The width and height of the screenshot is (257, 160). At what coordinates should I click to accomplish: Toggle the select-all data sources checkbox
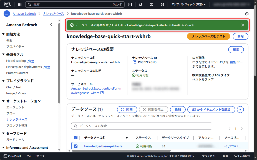pyautogui.click(x=76, y=138)
